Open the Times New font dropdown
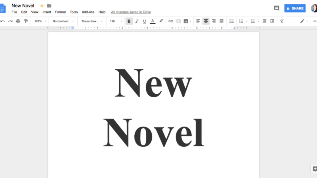Image resolution: width=317 pixels, height=178 pixels. point(92,21)
